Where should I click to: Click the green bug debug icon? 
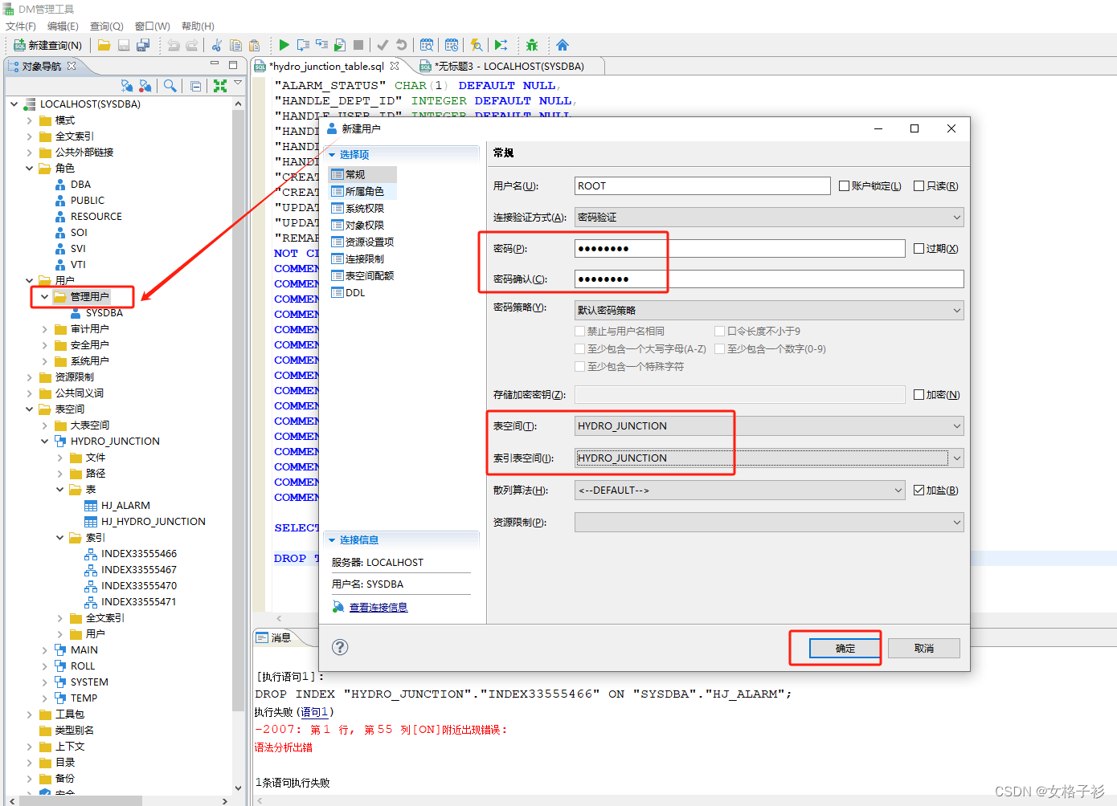click(x=532, y=45)
